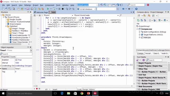
Task: Open the Run button dropdown arrow
Action: pyautogui.click(x=51, y=9)
